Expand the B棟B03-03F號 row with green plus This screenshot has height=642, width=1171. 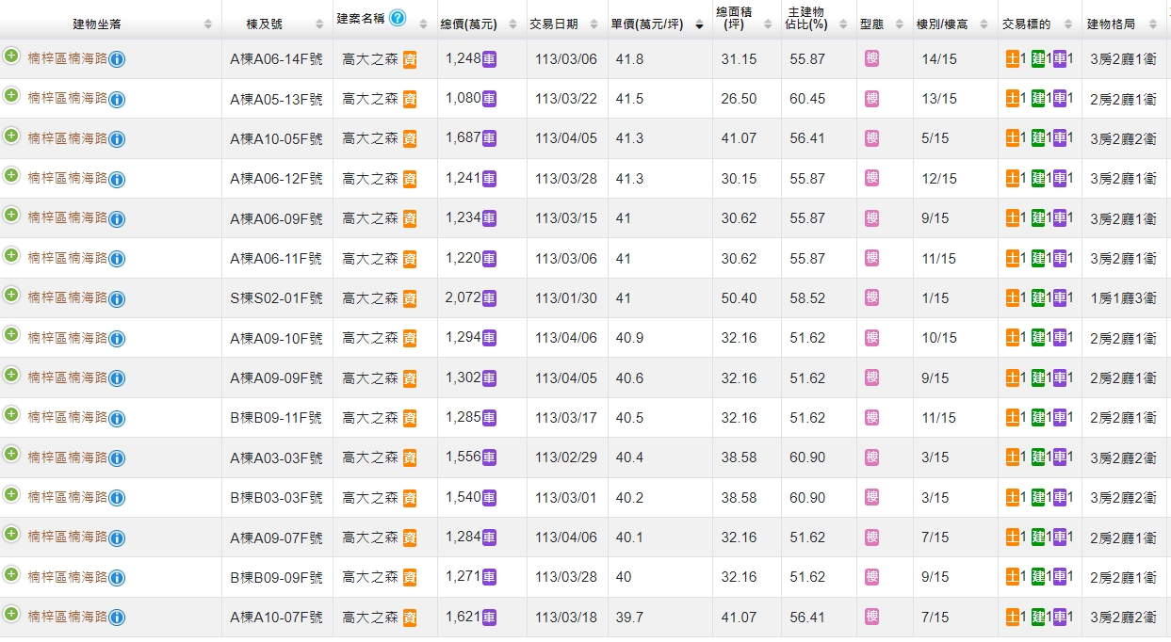coord(11,493)
